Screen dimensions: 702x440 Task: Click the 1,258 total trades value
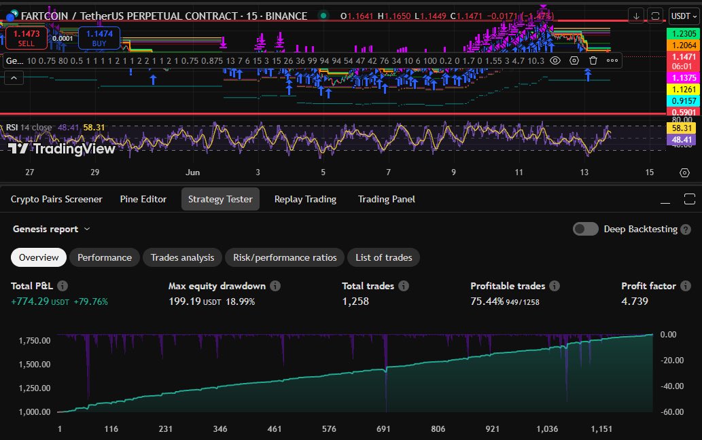point(355,301)
